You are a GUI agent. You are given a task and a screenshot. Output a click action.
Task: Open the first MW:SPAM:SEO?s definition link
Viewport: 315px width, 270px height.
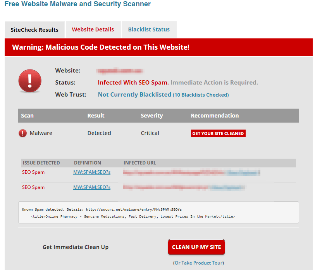coord(92,172)
